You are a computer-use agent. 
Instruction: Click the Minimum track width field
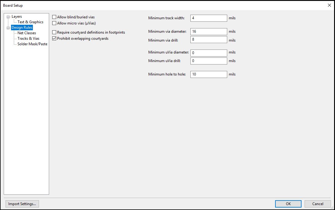tap(208, 18)
